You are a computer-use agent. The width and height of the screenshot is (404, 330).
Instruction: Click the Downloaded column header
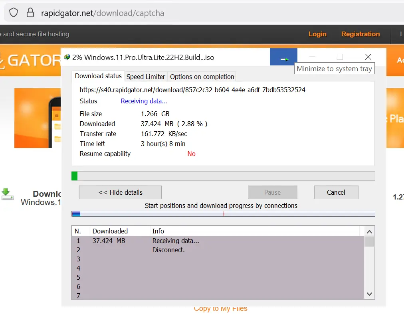120,231
